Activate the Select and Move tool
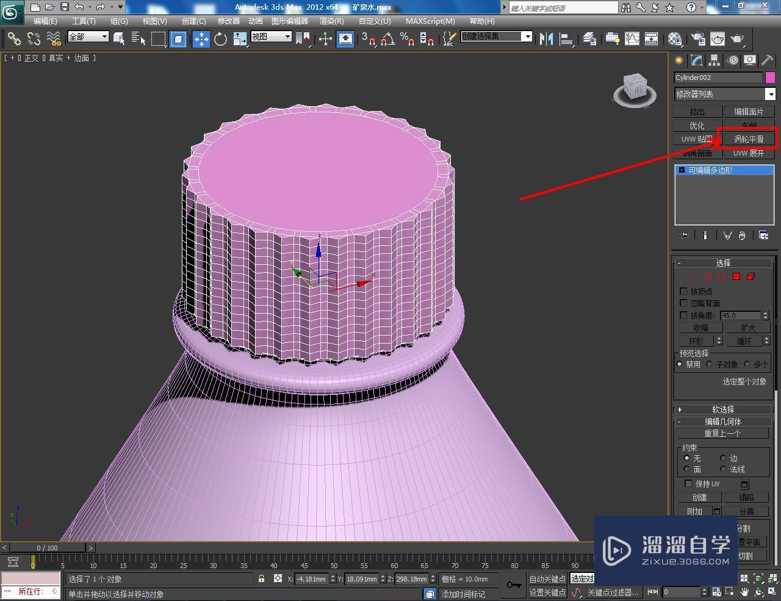781x601 pixels. coord(201,39)
